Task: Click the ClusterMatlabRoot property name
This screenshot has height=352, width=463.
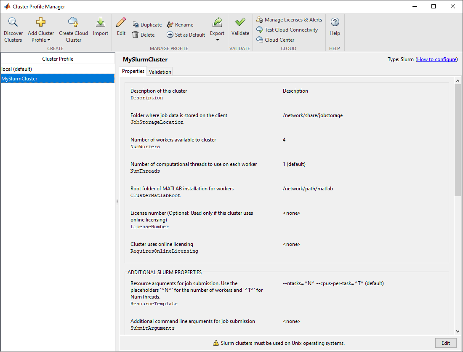Action: pos(155,195)
